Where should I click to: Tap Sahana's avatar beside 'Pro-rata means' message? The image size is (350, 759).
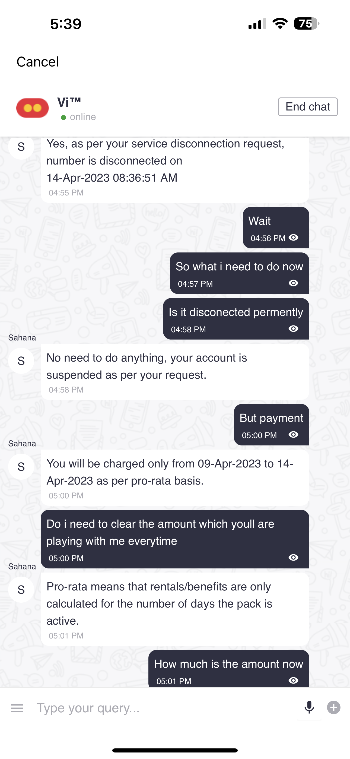[21, 590]
